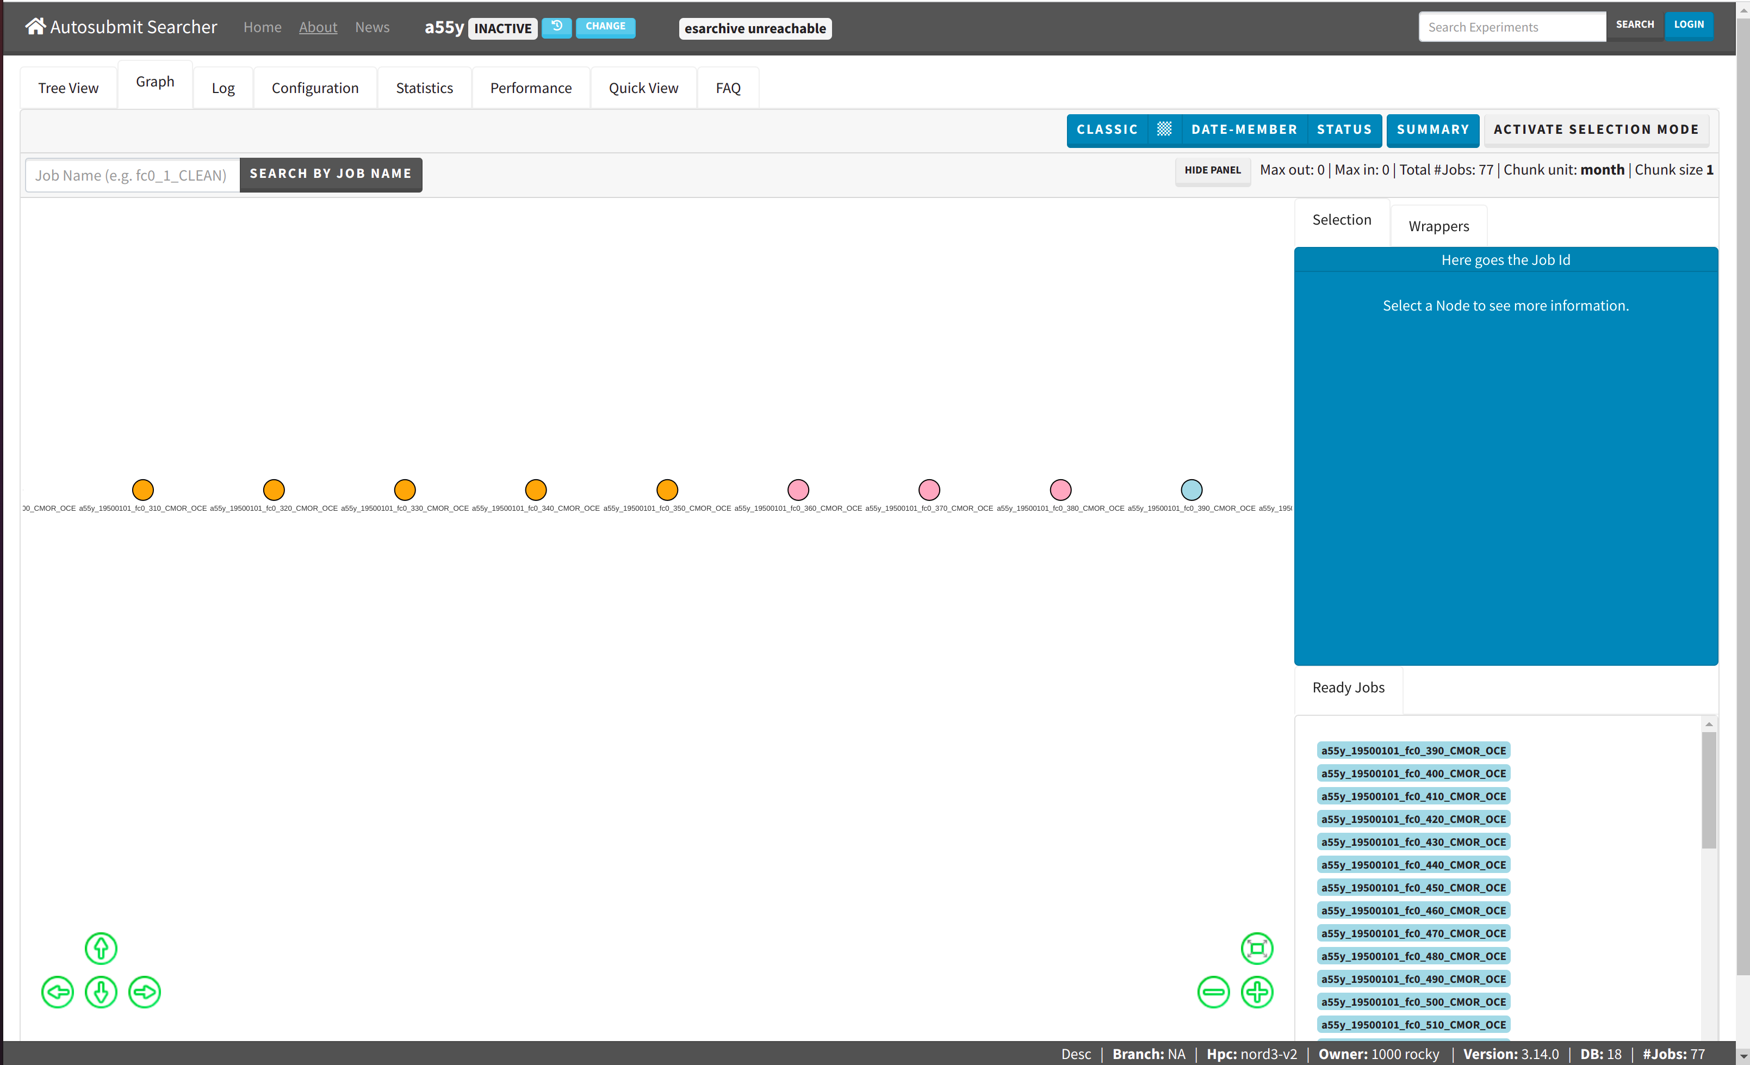Click ready job a55y_19500101_fc0_450_CMOR_OCE

(x=1413, y=887)
